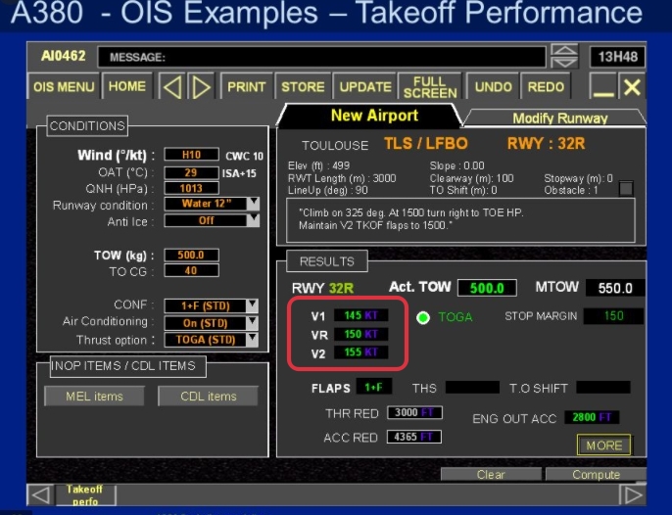Click the TO CG field showing 40
The image size is (672, 515).
coord(192,270)
